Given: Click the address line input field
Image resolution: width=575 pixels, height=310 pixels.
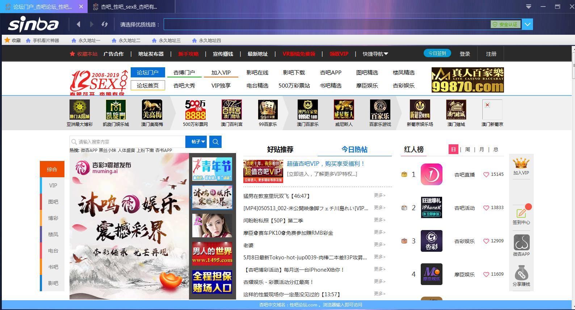Looking at the screenshot, I should pyautogui.click(x=327, y=24).
